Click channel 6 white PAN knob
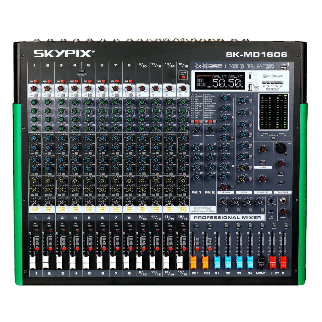Image resolution: width=322 pixels, height=322 pixels. (x=102, y=202)
